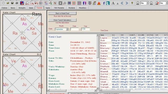
Task: Click the Back to Natal Chart button
Action: pos(62,13)
